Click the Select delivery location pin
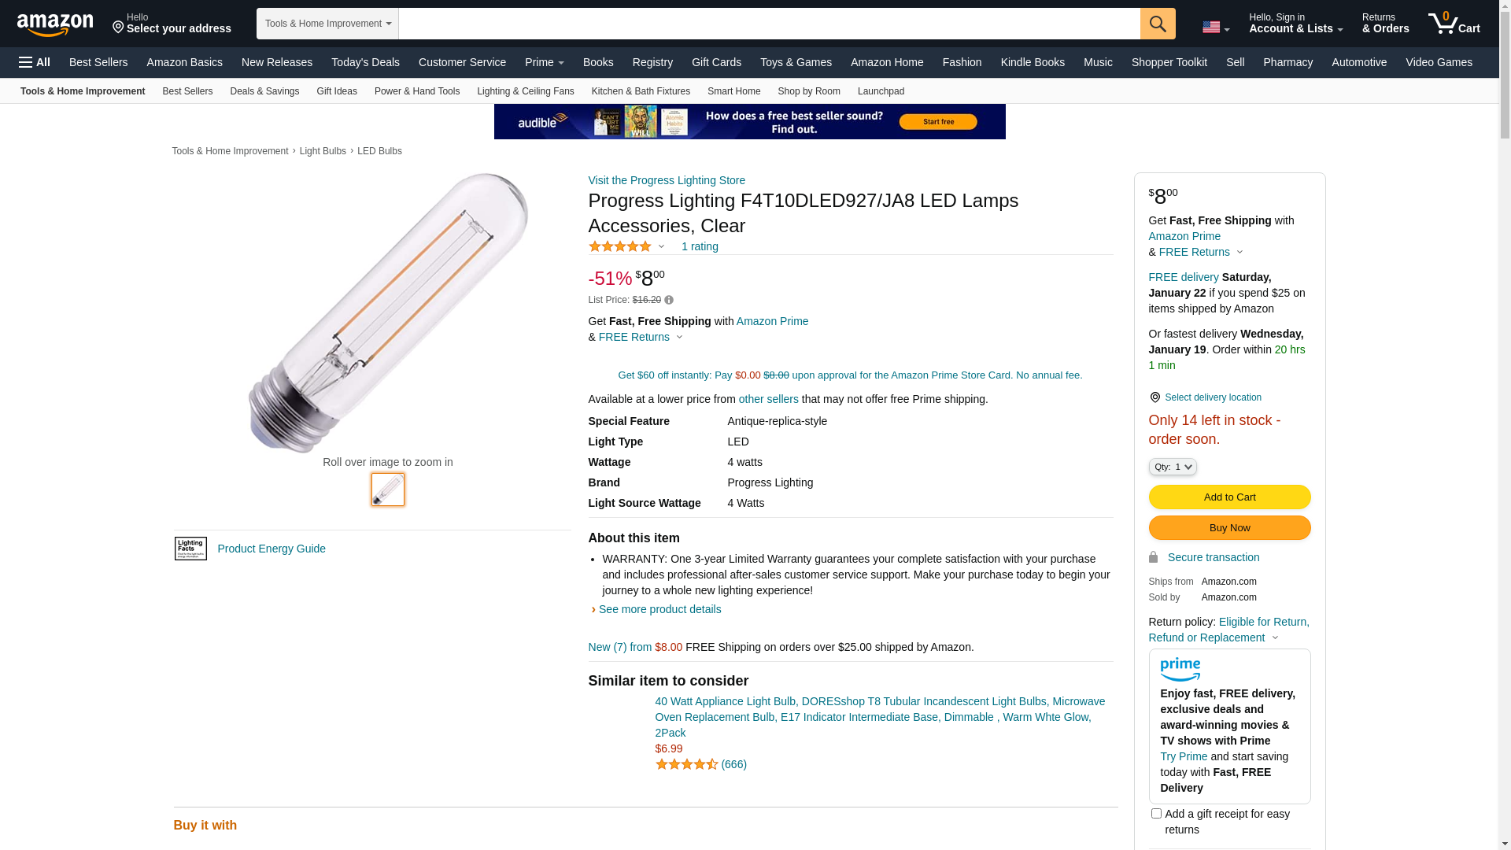This screenshot has height=850, width=1511. [1154, 397]
